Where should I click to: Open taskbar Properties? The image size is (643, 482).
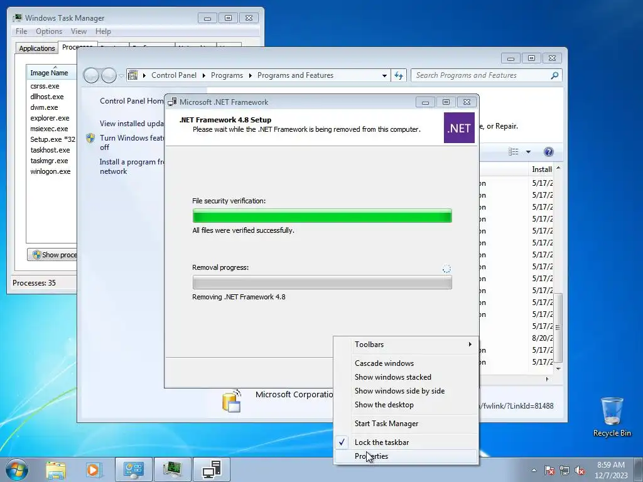click(x=406, y=456)
